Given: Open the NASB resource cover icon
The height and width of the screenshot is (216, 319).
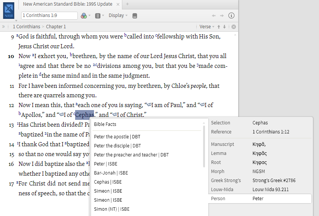Looking at the screenshot, I should [x=9, y=11].
